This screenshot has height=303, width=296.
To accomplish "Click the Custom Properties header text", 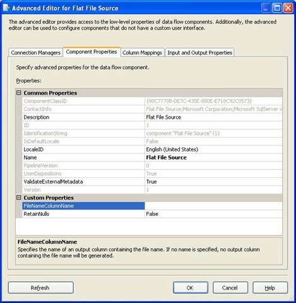I will (x=49, y=198).
